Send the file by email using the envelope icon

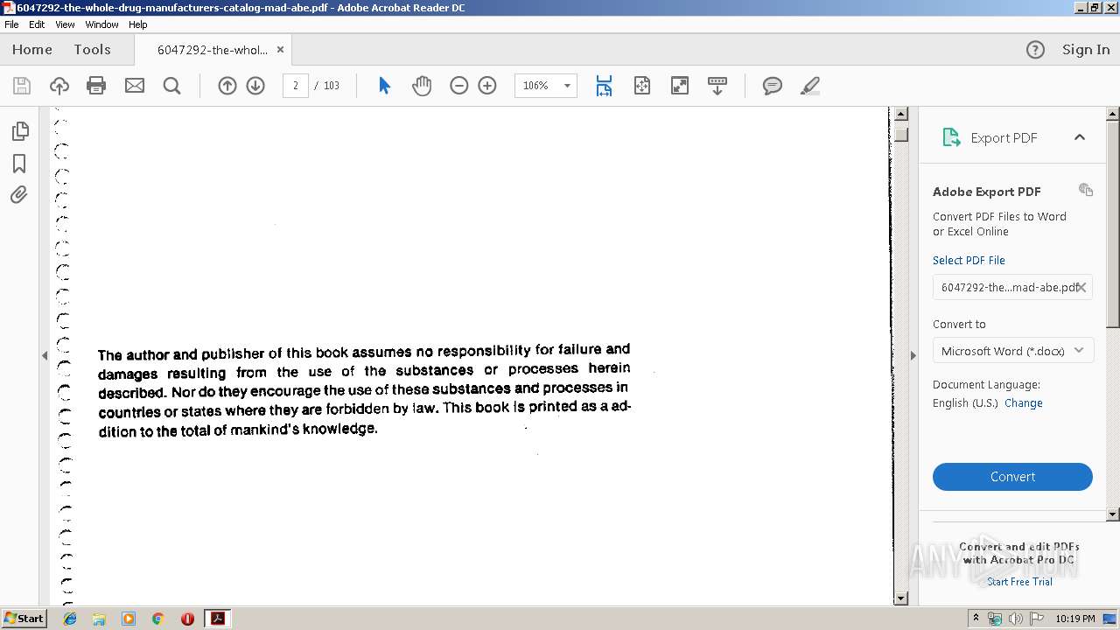pos(134,86)
